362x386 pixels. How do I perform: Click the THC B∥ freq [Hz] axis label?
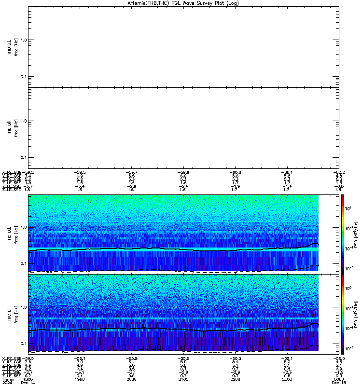(x=13, y=315)
